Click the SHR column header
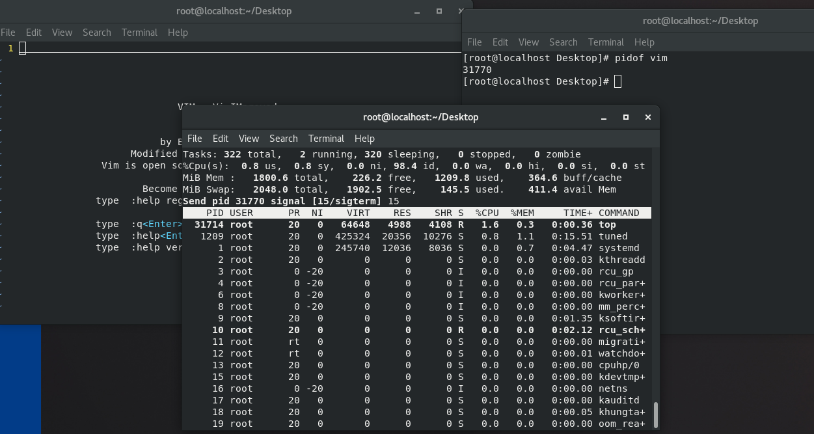This screenshot has height=434, width=814. point(443,213)
